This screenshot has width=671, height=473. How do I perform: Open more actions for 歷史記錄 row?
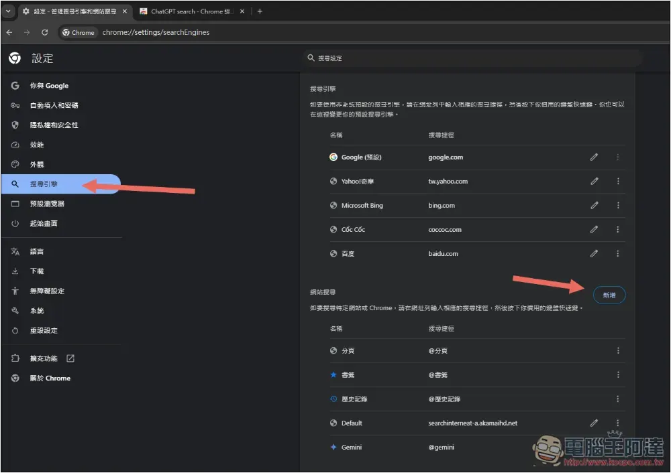(617, 399)
